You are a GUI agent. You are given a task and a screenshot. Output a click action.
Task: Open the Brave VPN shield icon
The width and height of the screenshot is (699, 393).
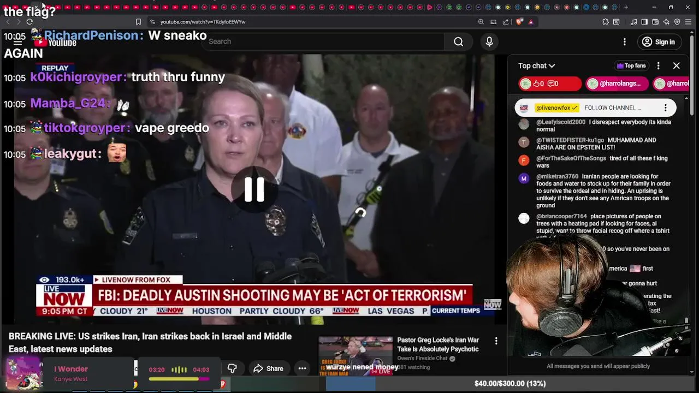(x=678, y=22)
